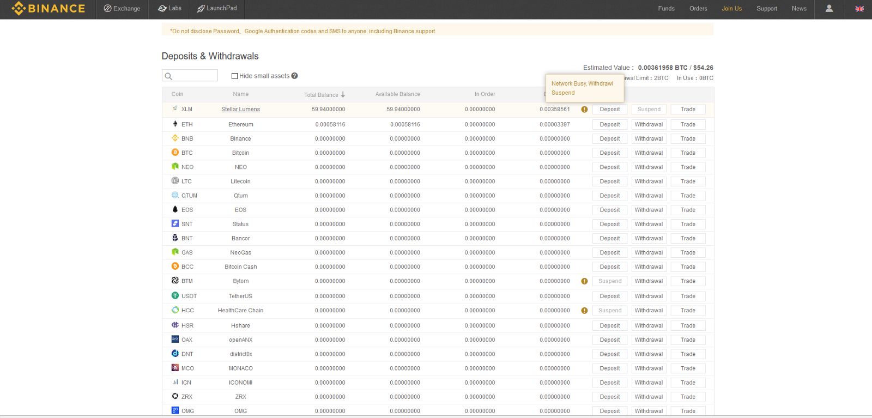Click the Binance logo
Viewport: 872px width, 418px height.
click(x=49, y=9)
